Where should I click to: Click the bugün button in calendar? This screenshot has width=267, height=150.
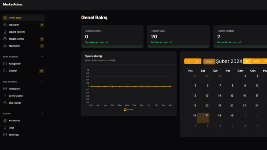(209, 62)
